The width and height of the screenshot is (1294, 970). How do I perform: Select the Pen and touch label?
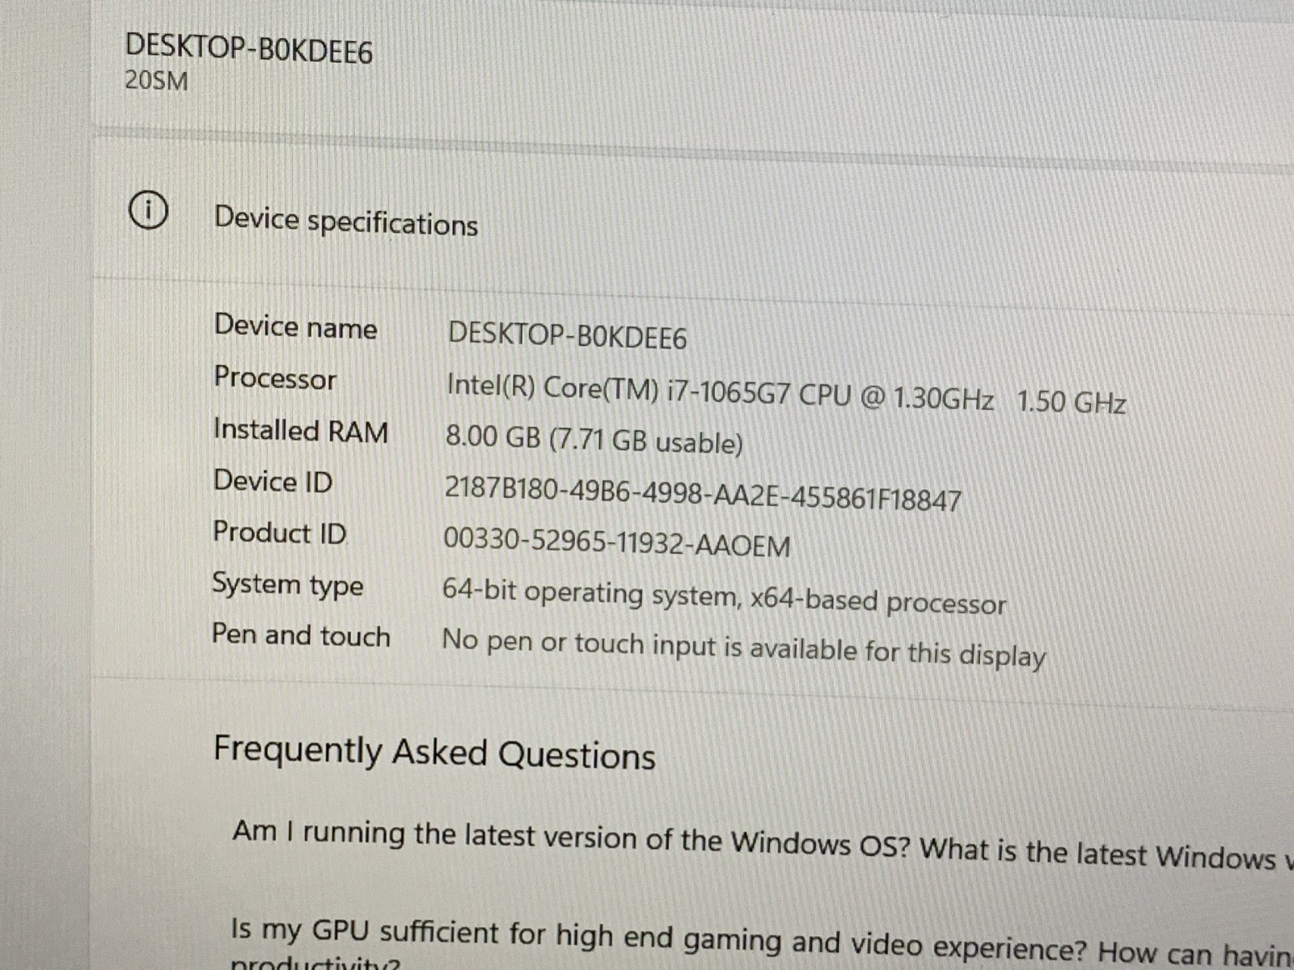pyautogui.click(x=301, y=635)
